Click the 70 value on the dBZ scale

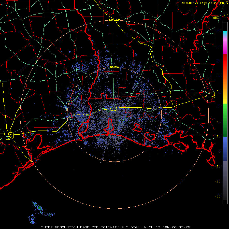[x=219, y=46]
